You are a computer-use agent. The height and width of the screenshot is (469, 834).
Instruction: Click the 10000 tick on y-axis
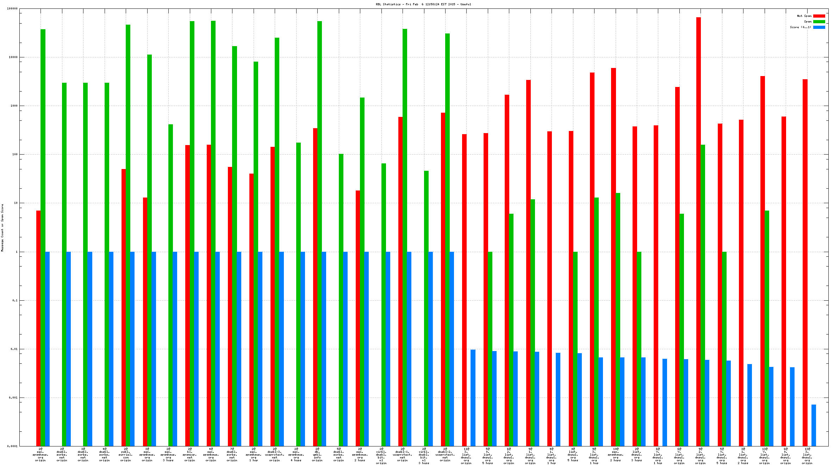pos(13,57)
